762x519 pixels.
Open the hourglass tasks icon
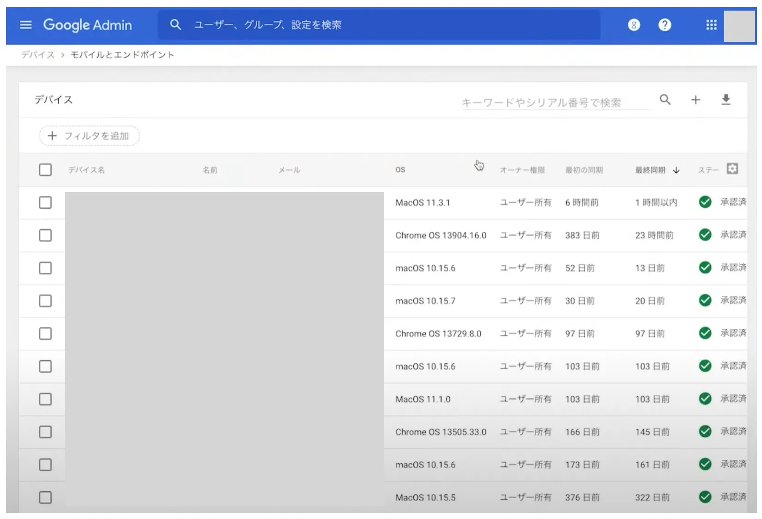pos(634,25)
